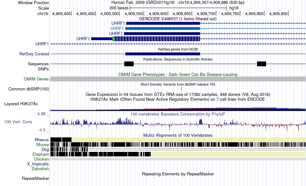The image size is (306, 186).
Task: Click the Sequences track label
Action: pos(38,64)
